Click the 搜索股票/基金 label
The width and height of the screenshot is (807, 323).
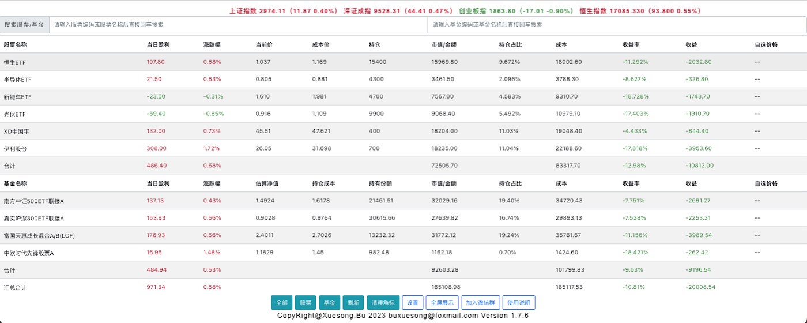tap(24, 25)
